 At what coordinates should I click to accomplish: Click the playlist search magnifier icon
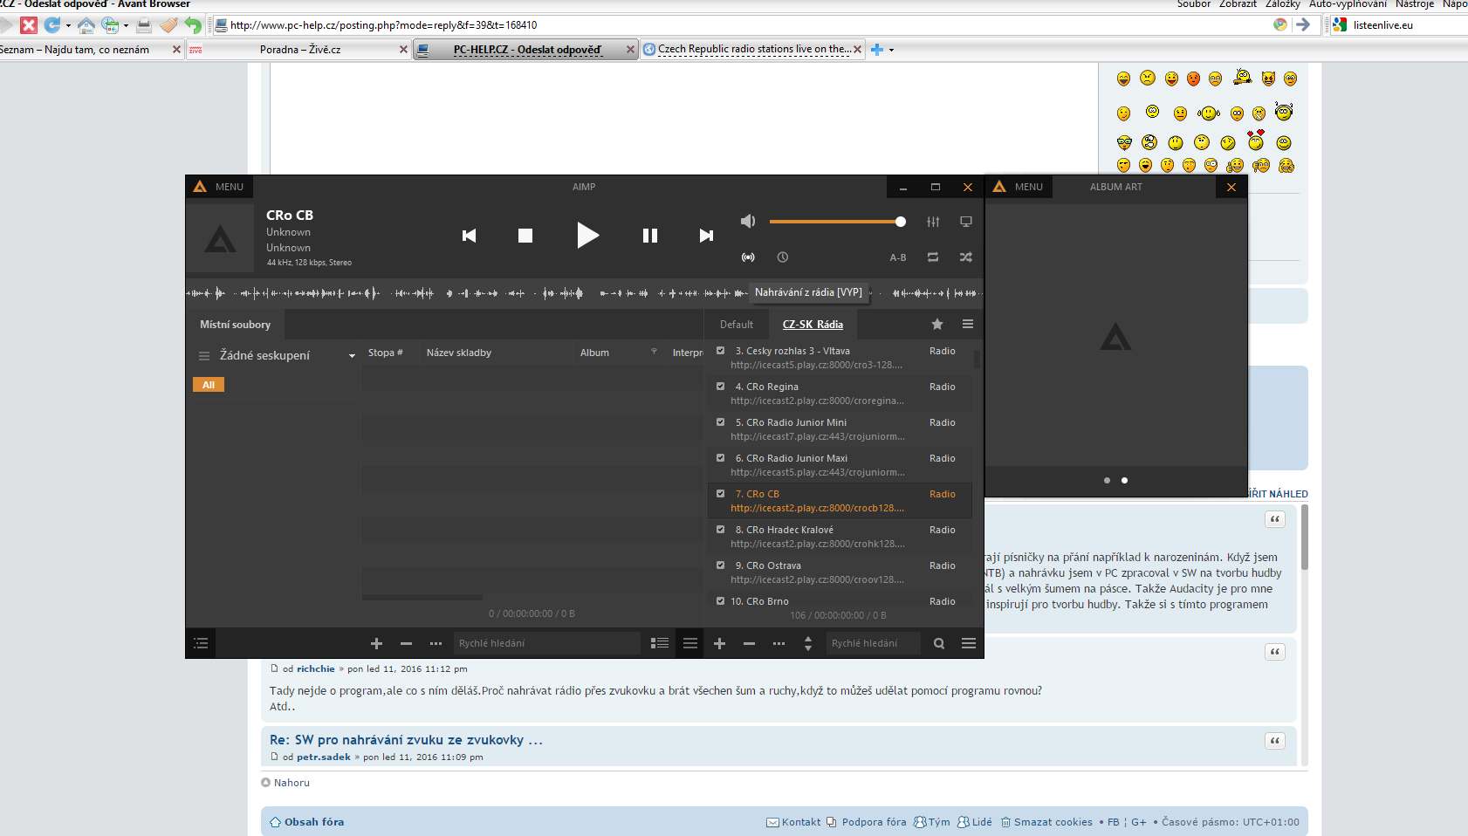click(939, 643)
